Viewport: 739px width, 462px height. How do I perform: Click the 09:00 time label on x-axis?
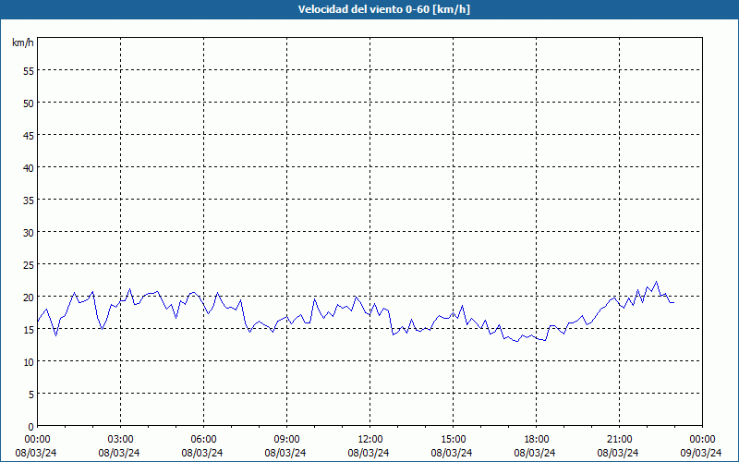click(286, 440)
